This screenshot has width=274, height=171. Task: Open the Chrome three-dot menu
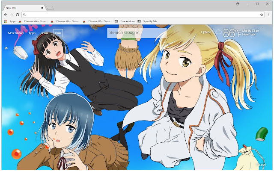[268, 15]
